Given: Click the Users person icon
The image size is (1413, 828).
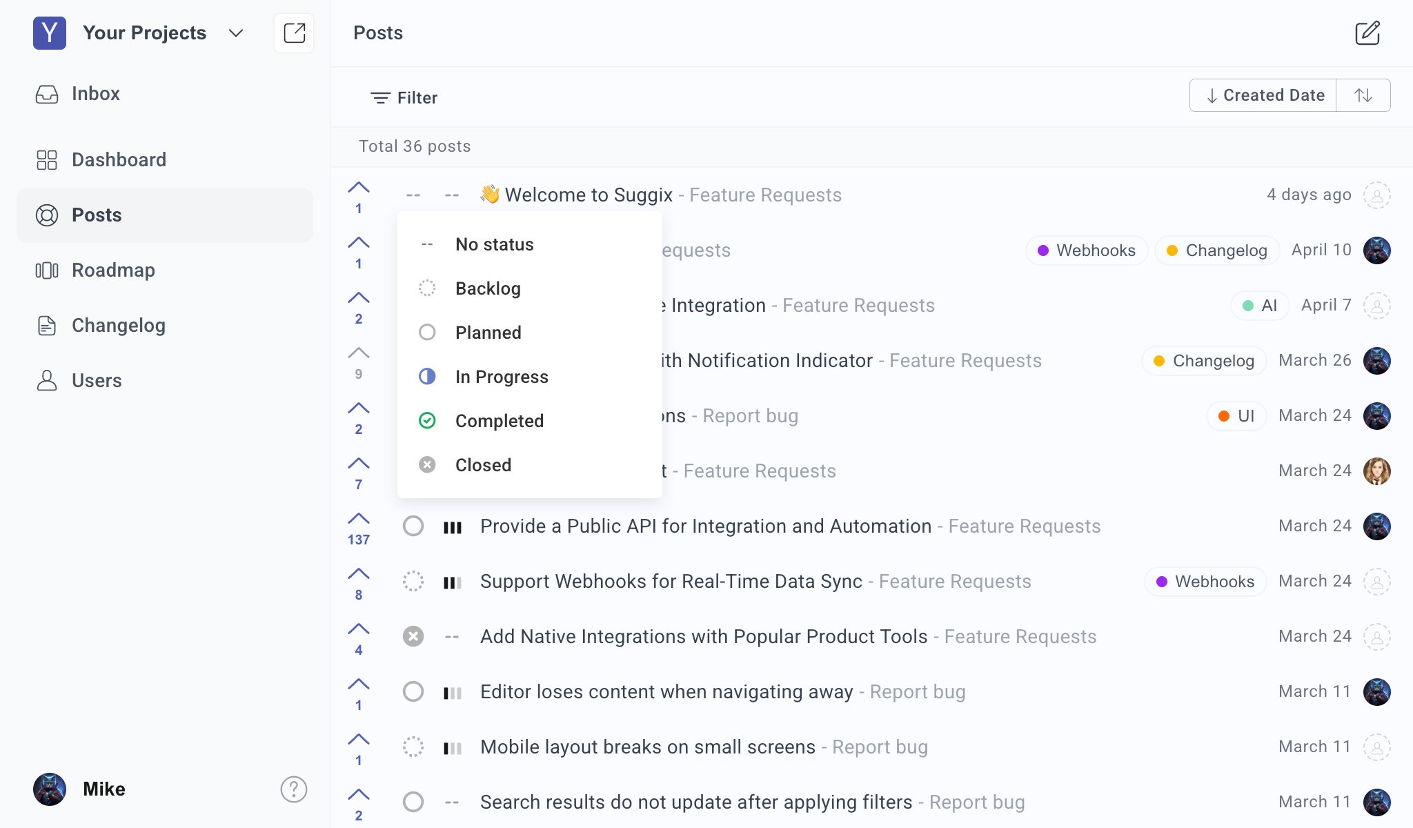Looking at the screenshot, I should pyautogui.click(x=47, y=381).
